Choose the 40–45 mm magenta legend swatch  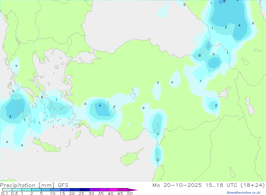pyautogui.click(x=114, y=190)
